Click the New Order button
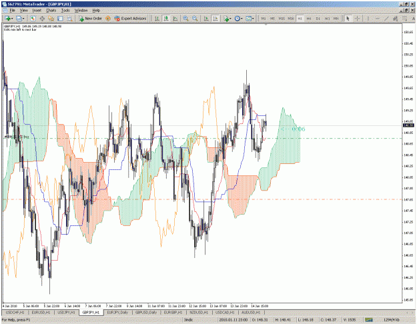Screen dimensions: 417x324 [x=90, y=19]
